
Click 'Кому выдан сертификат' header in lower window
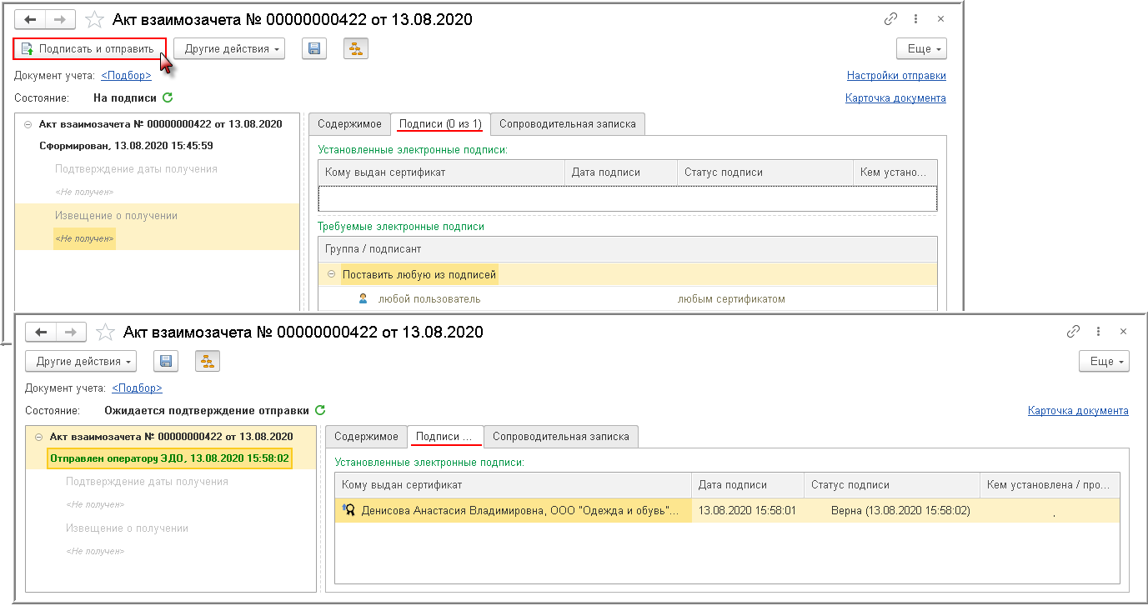pos(514,485)
